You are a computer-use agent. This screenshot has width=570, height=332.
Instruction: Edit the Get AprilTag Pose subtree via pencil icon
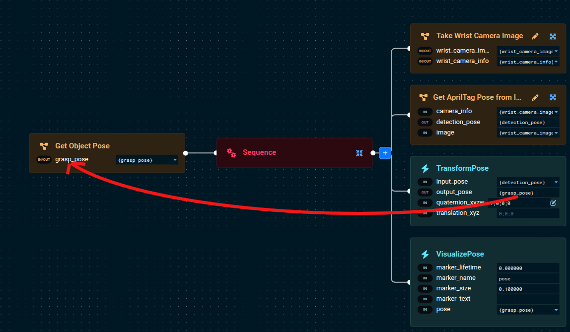click(535, 98)
